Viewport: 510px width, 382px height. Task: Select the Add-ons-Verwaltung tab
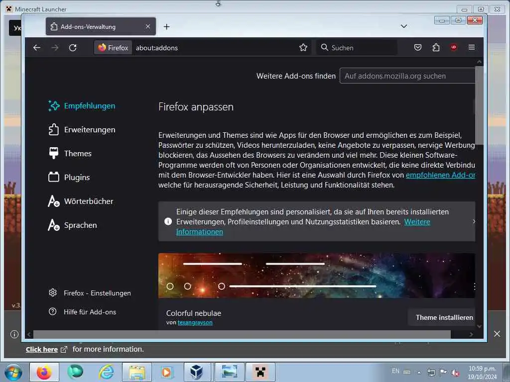pos(101,27)
